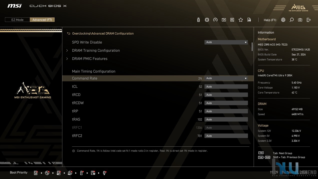Open the SPD Write Disable dropdown
Screen dimensions: 318x179
[226, 42]
